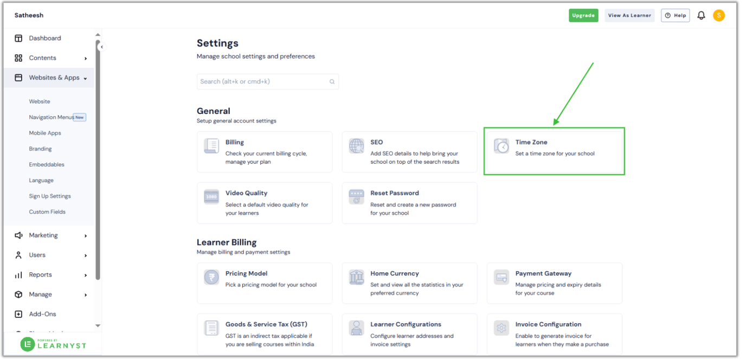This screenshot has width=746, height=359.
Task: Open the Dashboard page
Action: pyautogui.click(x=44, y=39)
